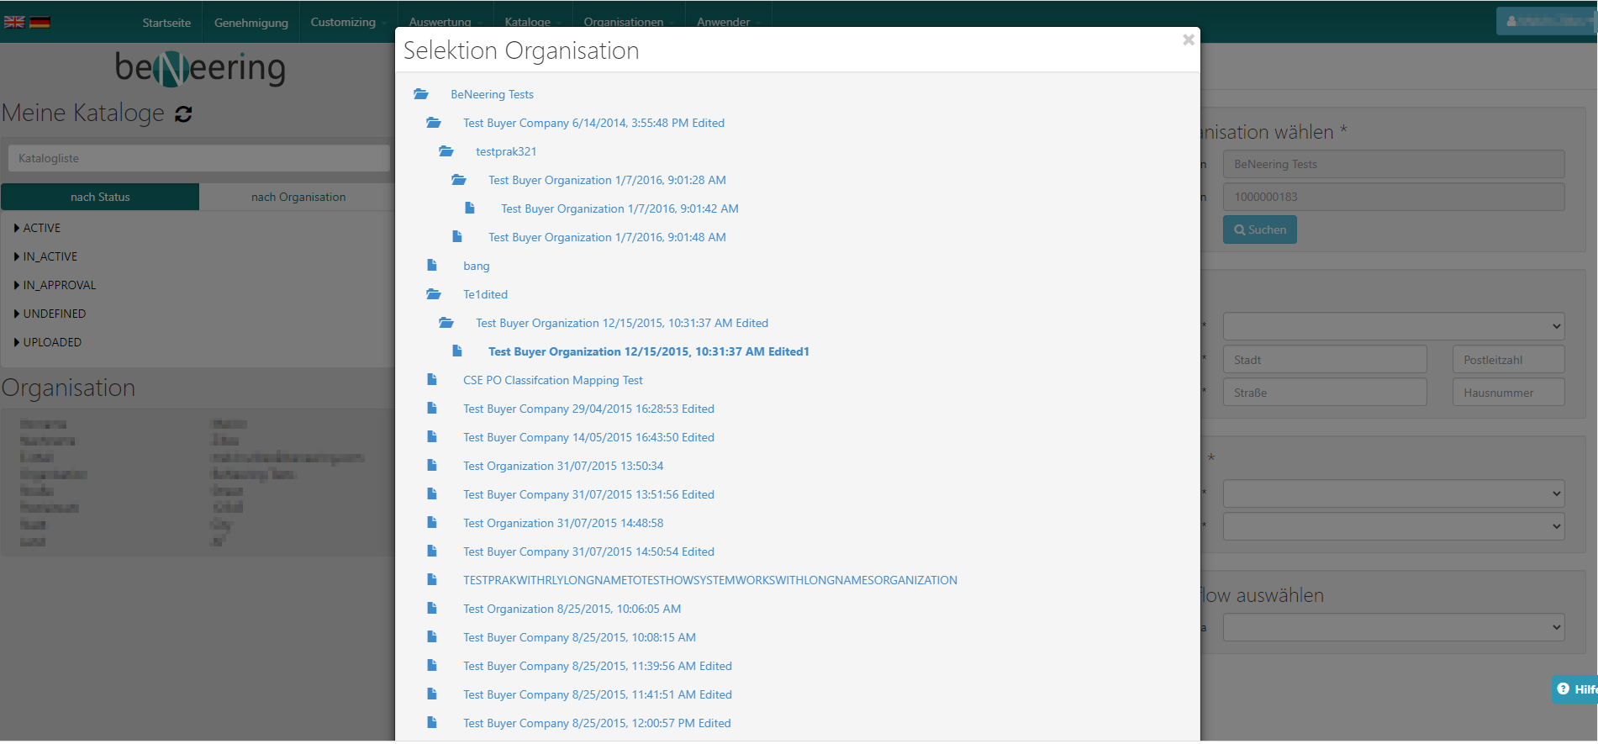Click file icon beside CSE PO Classifcation Mapping Test

[432, 380]
